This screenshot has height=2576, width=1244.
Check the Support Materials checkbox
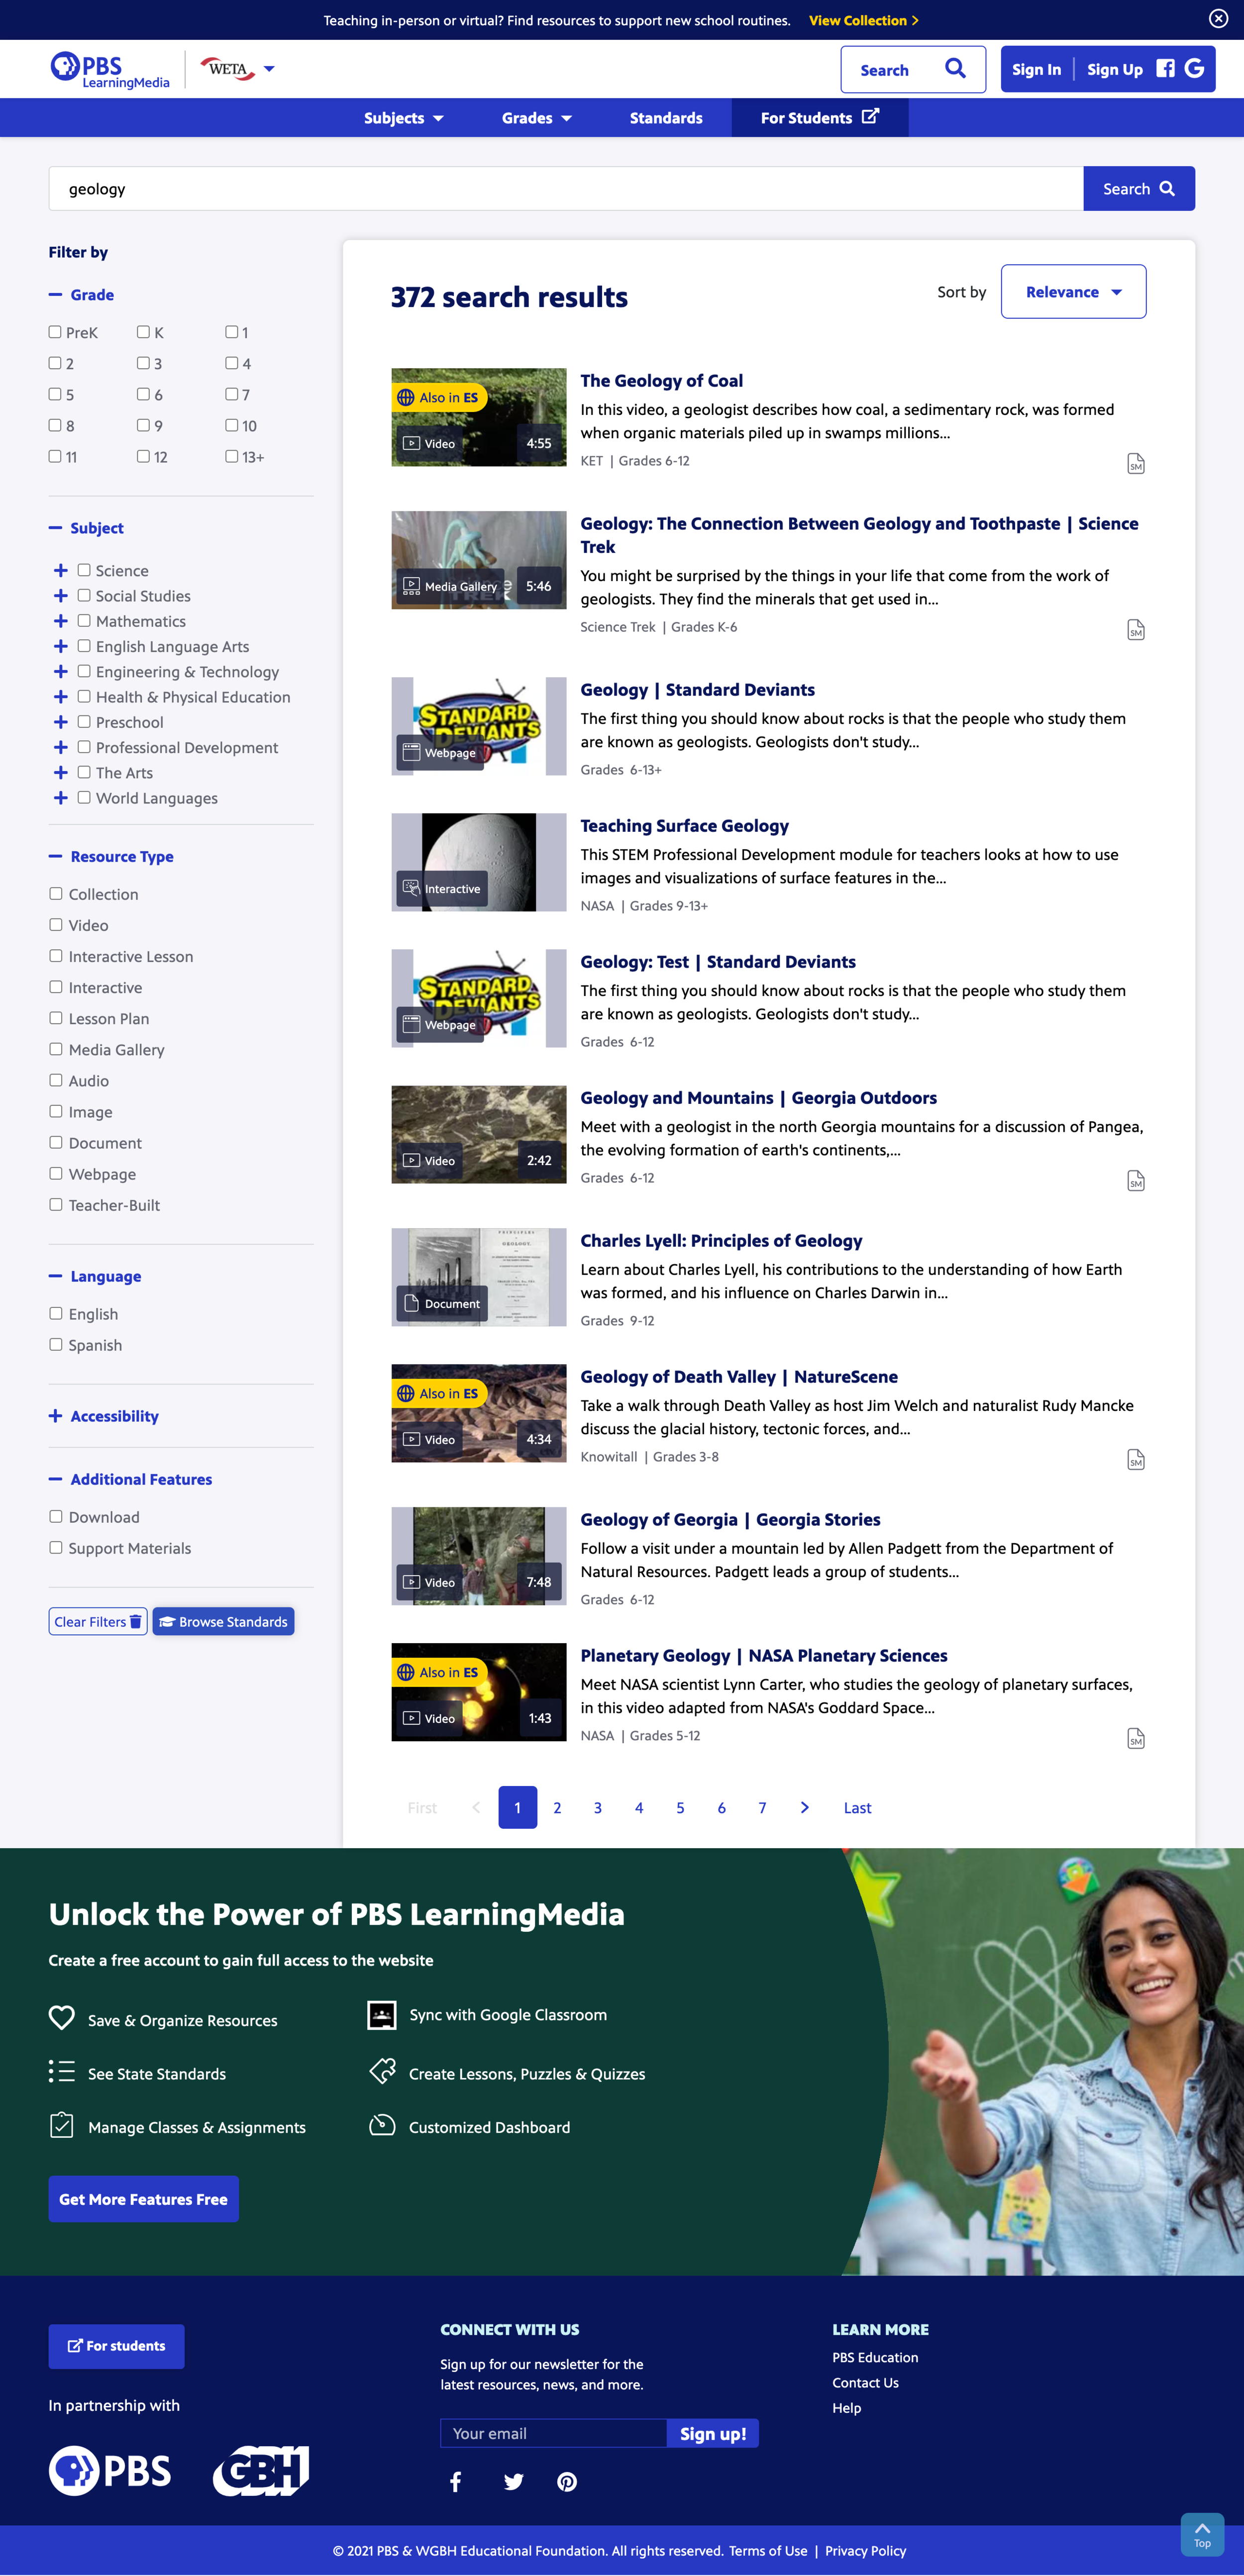point(56,1548)
